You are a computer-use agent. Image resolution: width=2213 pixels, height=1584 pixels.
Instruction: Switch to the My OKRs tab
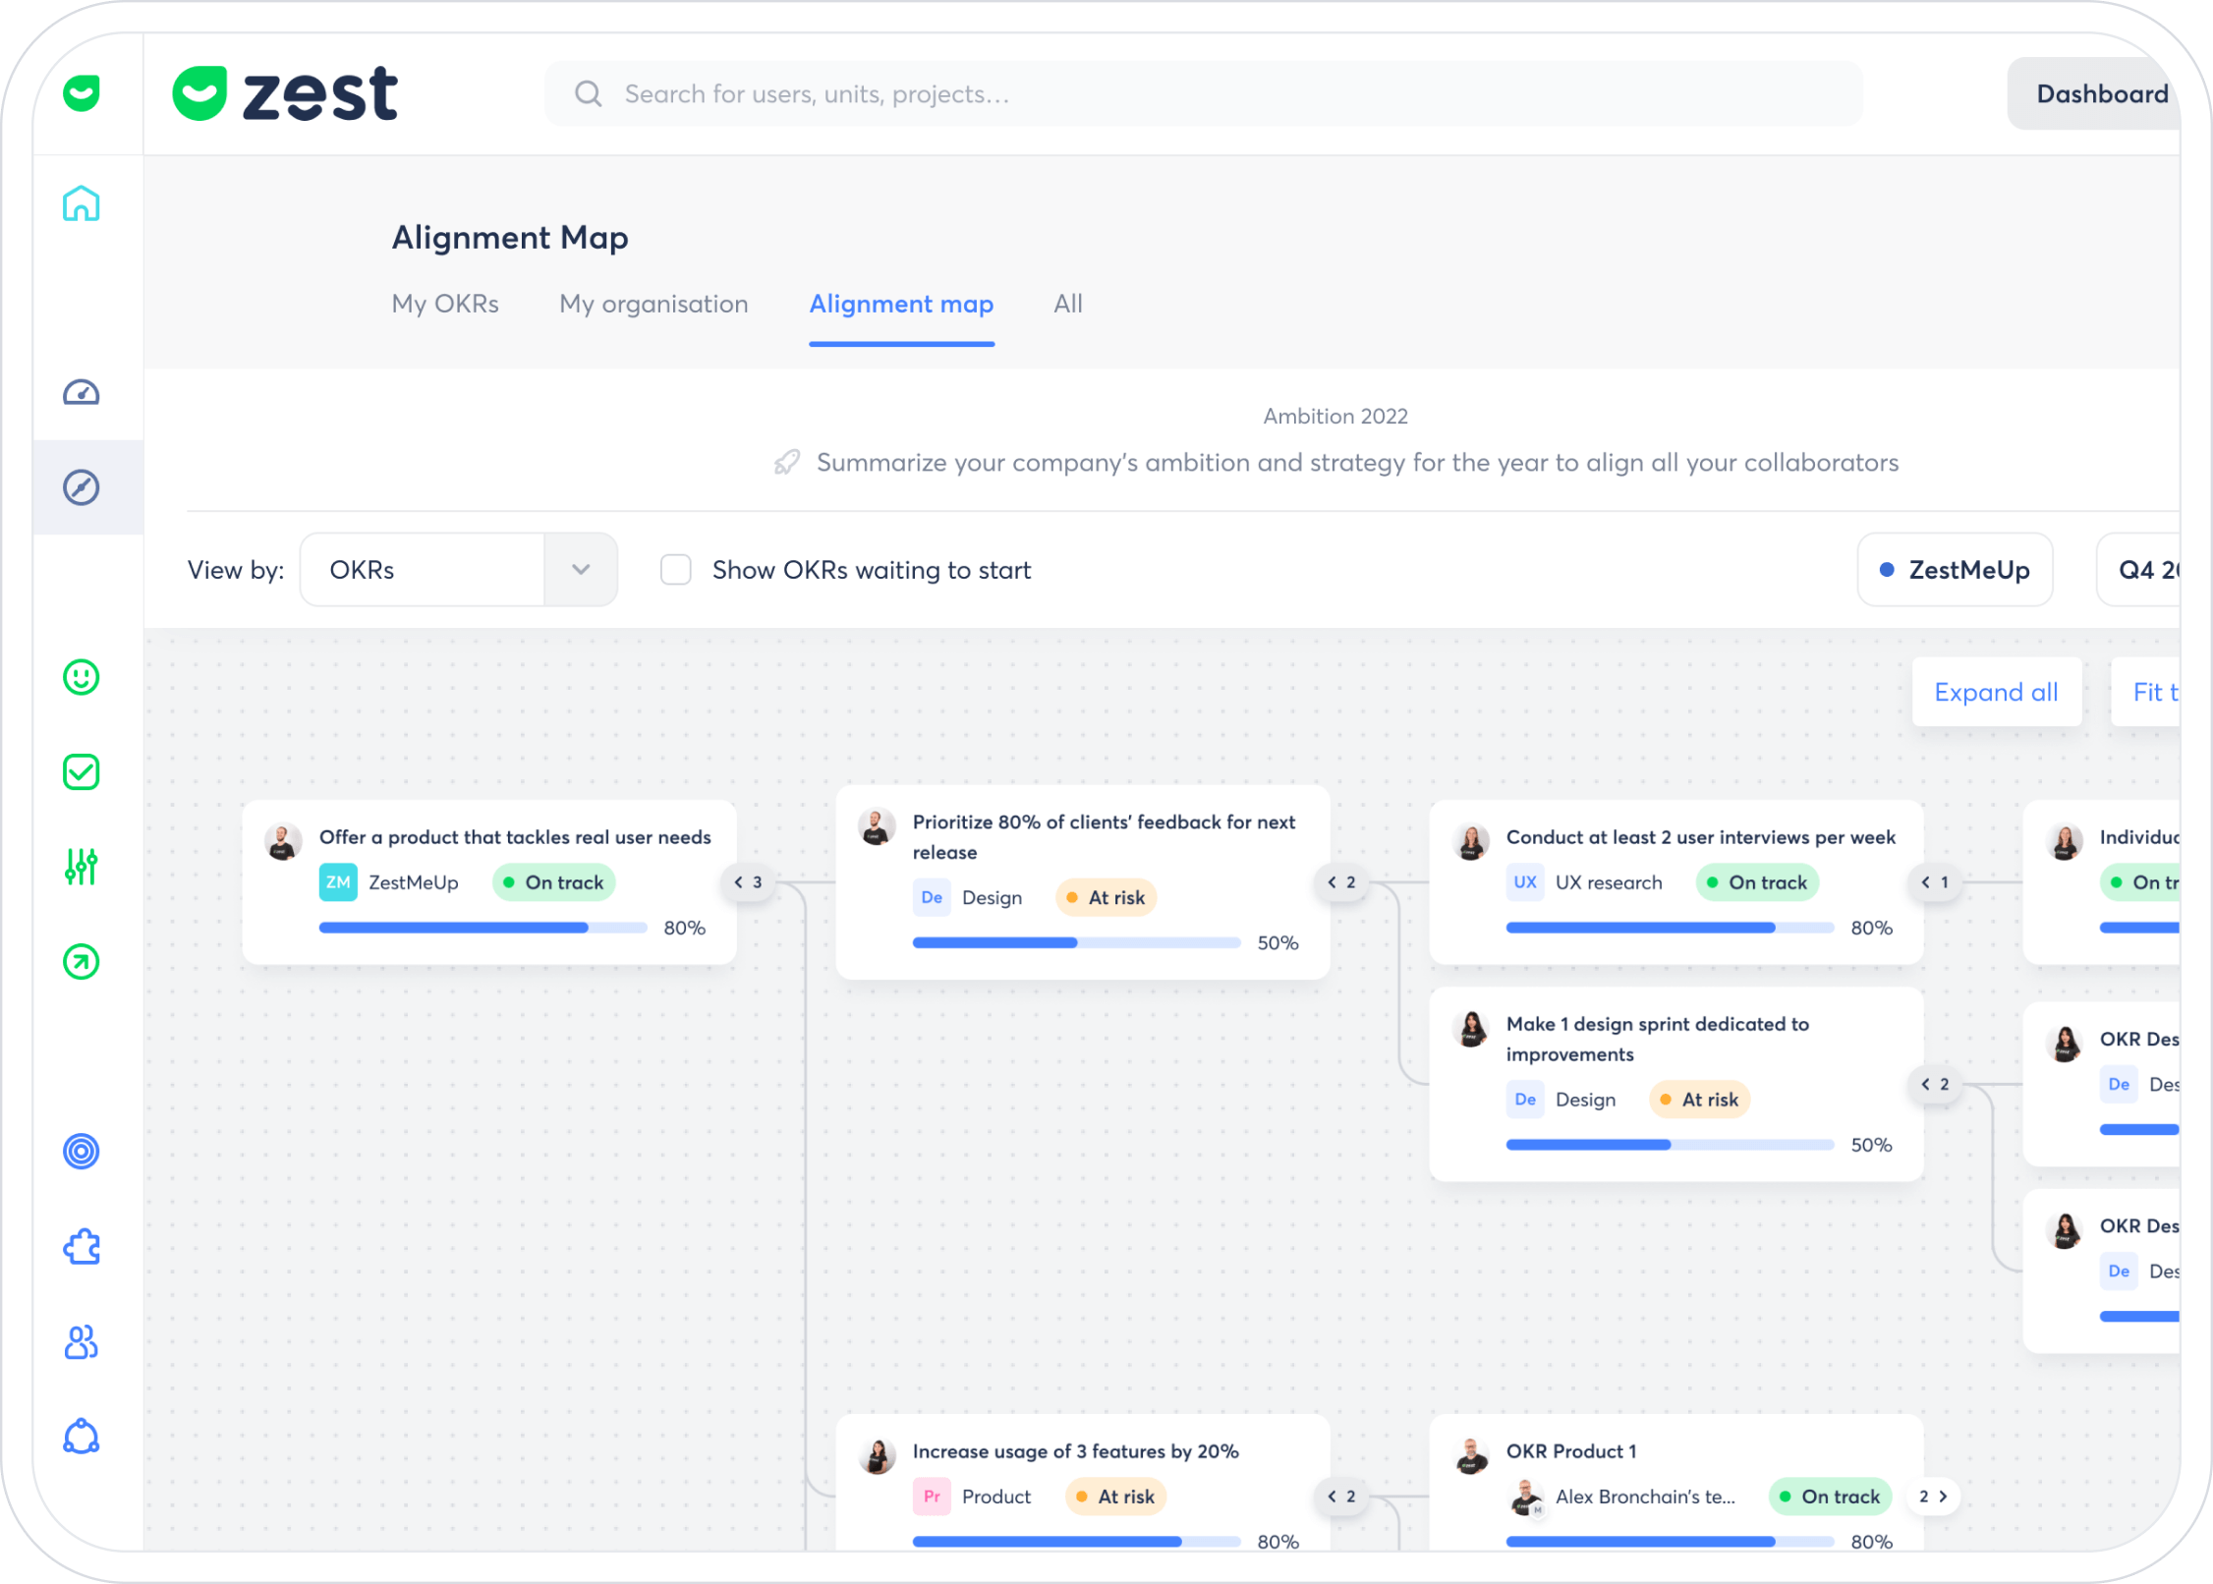(445, 305)
